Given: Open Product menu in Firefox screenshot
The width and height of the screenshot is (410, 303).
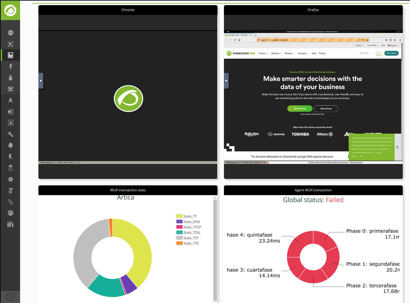Looking at the screenshot, I should (263, 54).
